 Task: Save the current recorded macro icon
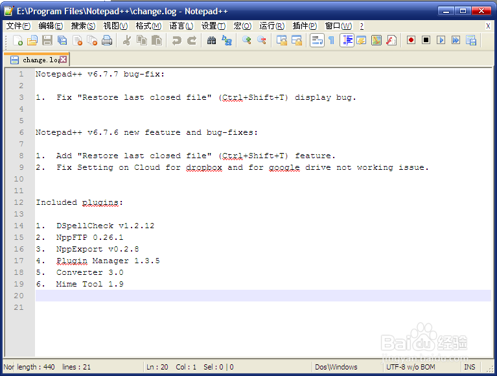(x=471, y=40)
